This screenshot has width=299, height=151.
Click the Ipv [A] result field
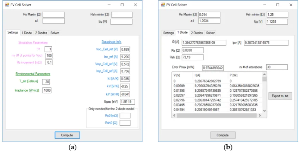(266, 43)
